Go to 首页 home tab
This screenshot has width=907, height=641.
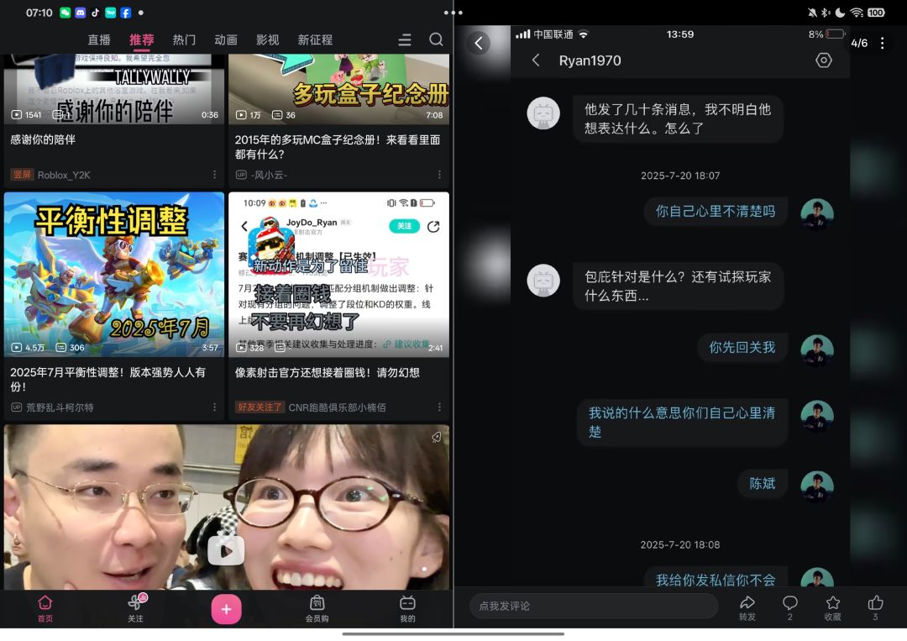click(45, 608)
